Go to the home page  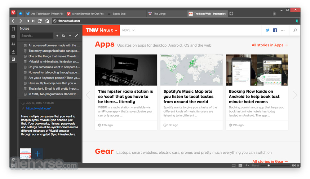(x=47, y=21)
